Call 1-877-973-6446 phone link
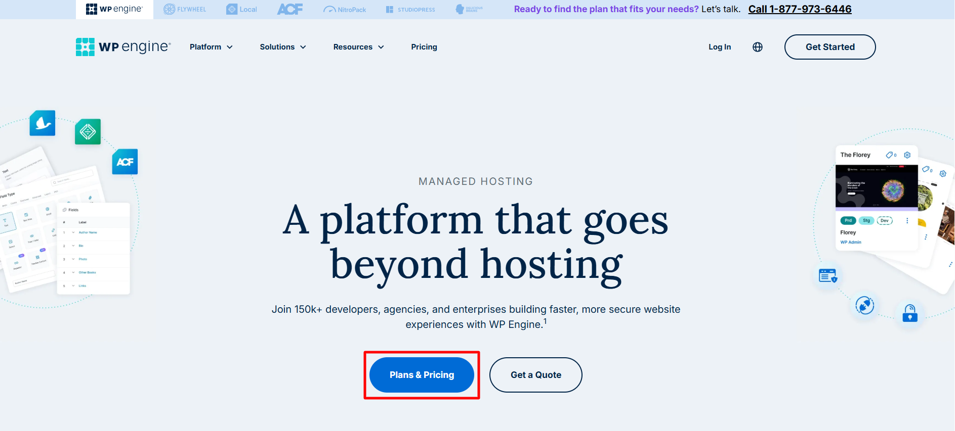 (x=800, y=9)
